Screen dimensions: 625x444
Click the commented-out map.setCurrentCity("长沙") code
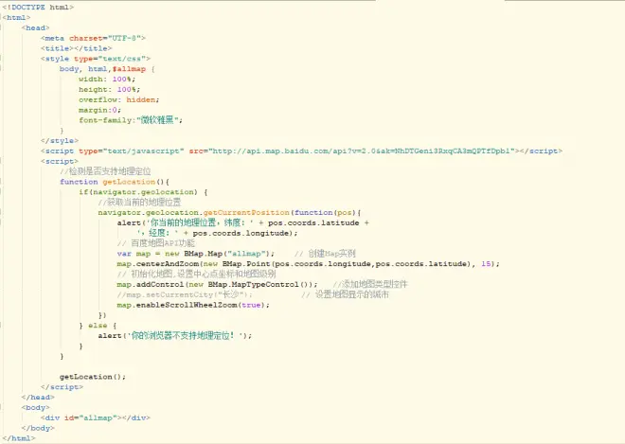point(185,294)
